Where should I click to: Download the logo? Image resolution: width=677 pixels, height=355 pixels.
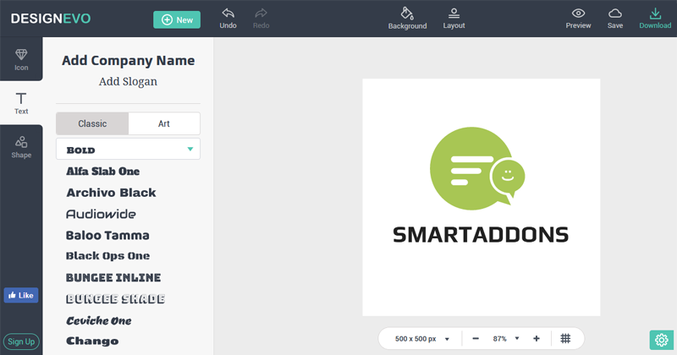point(655,19)
